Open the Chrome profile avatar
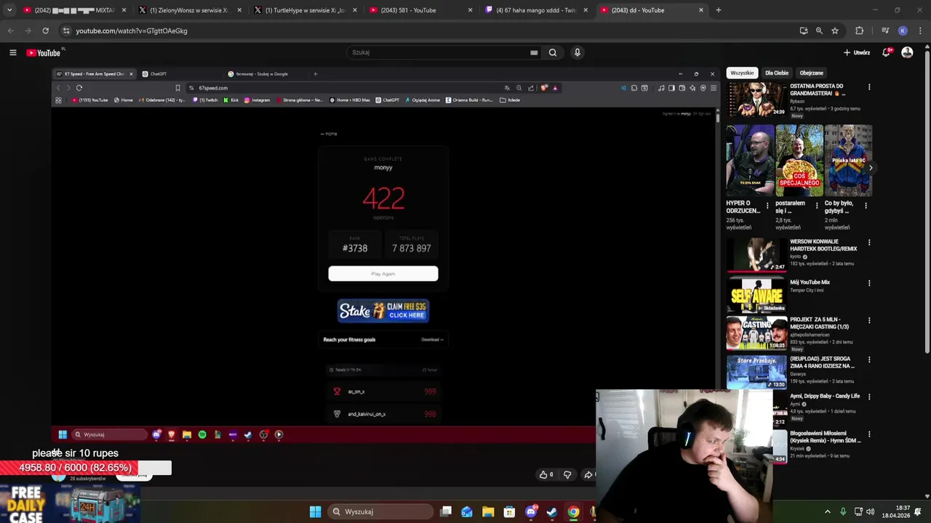Image resolution: width=931 pixels, height=523 pixels. coord(903,31)
